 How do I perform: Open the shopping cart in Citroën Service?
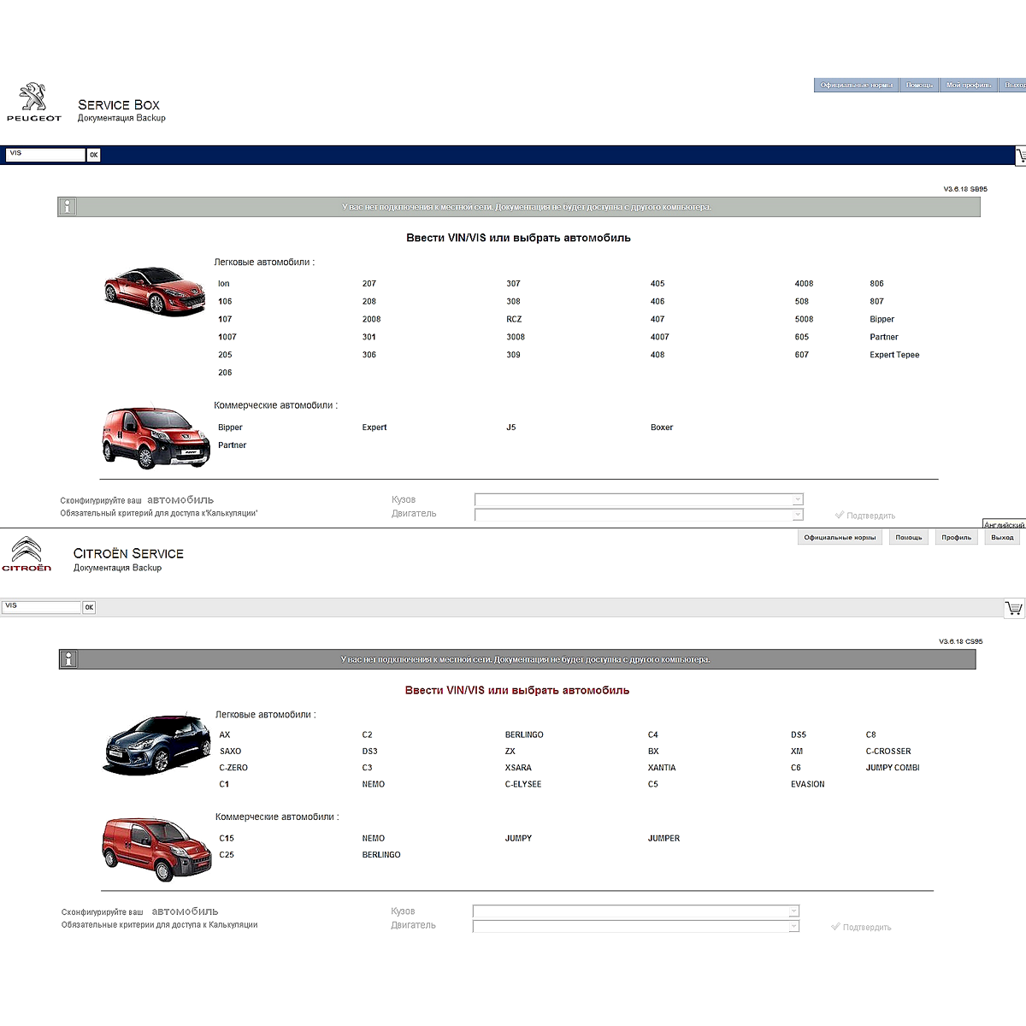coord(1013,608)
